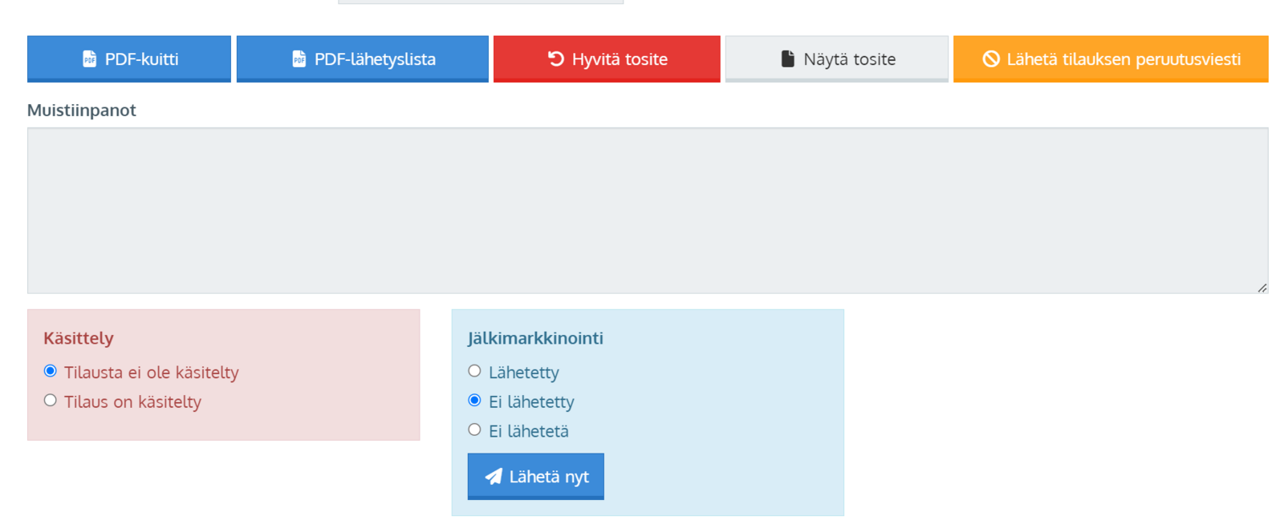Click the PDF file icon on PDF-kuitti
The width and height of the screenshot is (1284, 528).
(x=89, y=58)
